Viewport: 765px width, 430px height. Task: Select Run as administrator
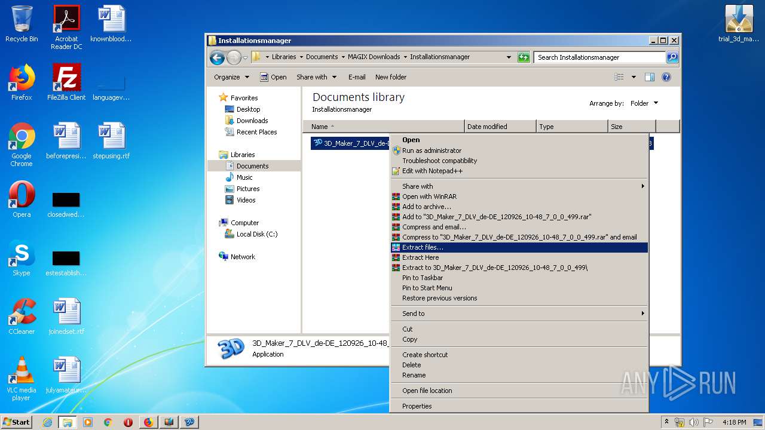click(x=519, y=150)
